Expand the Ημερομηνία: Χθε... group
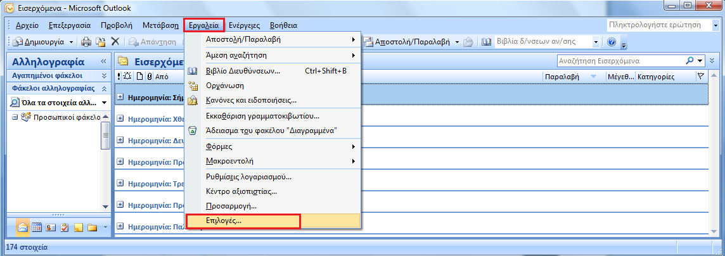This screenshot has width=725, height=256. (120, 118)
